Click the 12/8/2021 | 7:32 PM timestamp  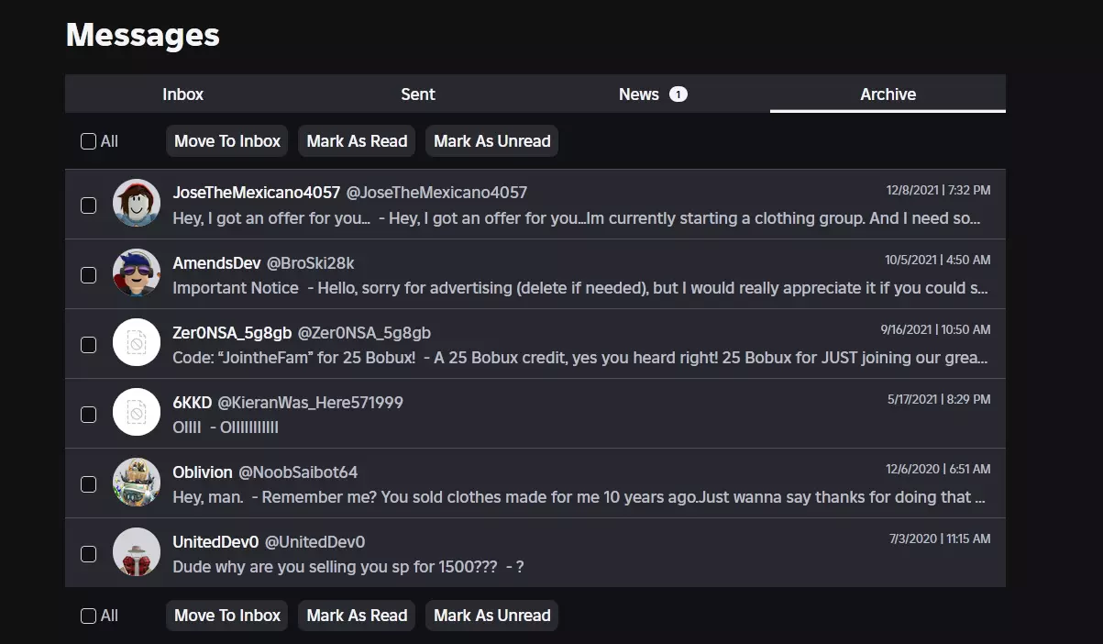pos(938,190)
